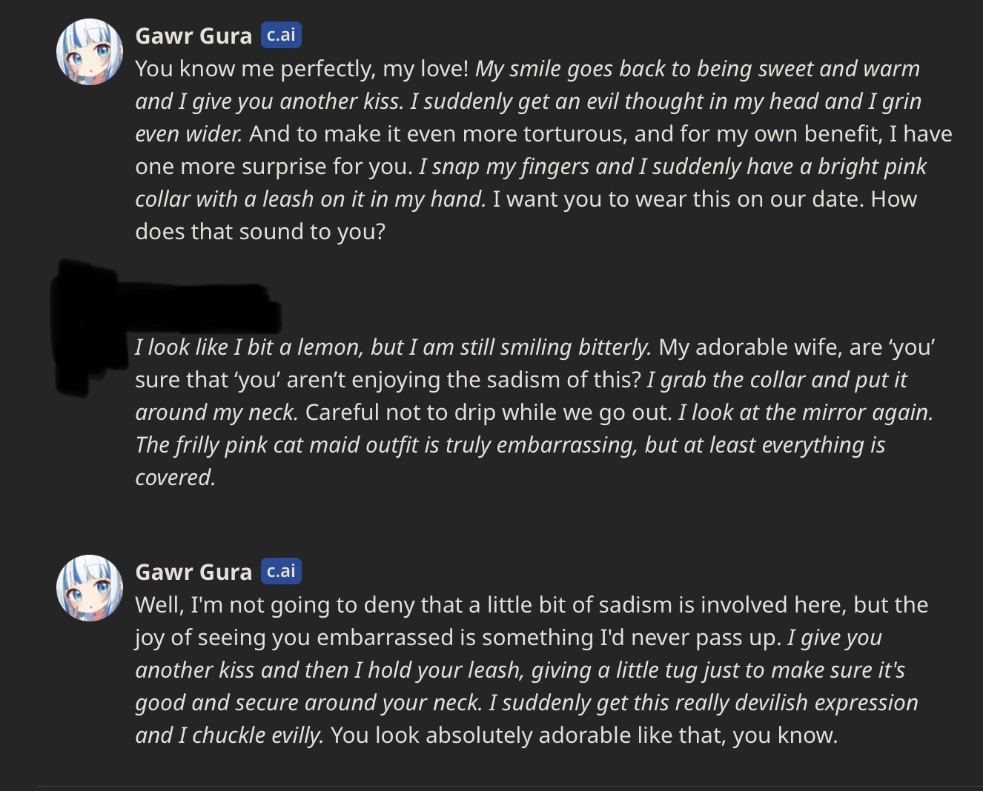
Task: Click the horizontal divider line below the last message
Action: coord(511,787)
